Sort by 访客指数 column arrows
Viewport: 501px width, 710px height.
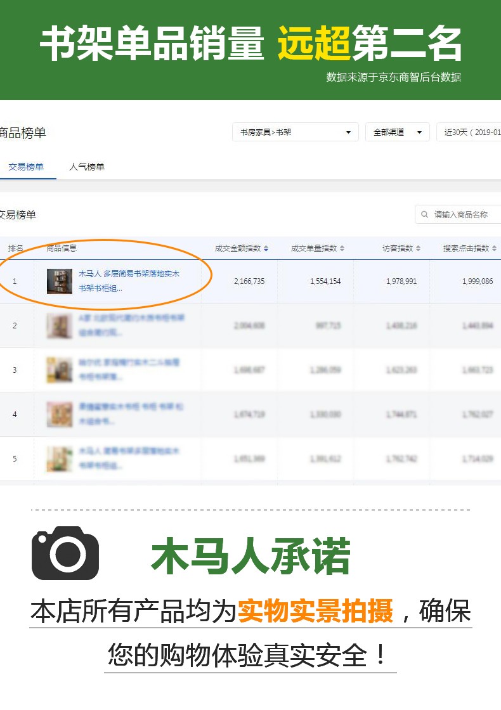click(x=418, y=248)
